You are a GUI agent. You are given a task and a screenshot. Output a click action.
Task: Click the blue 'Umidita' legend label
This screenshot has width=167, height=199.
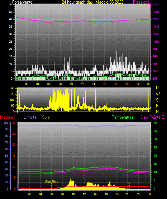pos(30,117)
